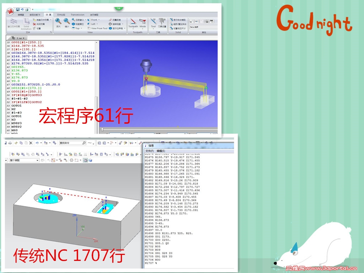
Task: Click code line G03X151.873Y25.I-25.J0.0
Action: point(36,85)
